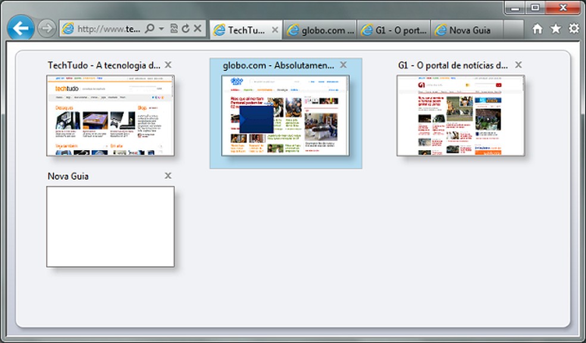Switch to the Nova Guia tab
Screen dimensions: 586x343
tap(467, 30)
